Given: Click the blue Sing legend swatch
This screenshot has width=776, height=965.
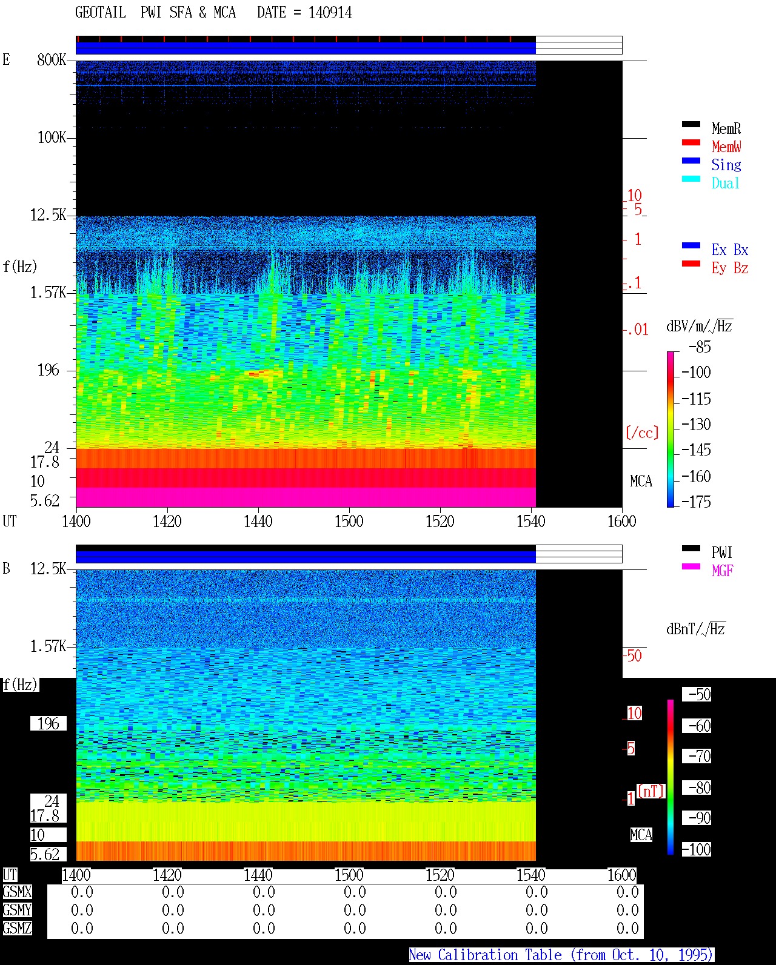Looking at the screenshot, I should coord(691,161).
